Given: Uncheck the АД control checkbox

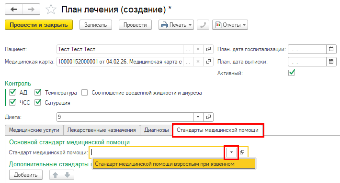Looking at the screenshot, I should [12, 92].
